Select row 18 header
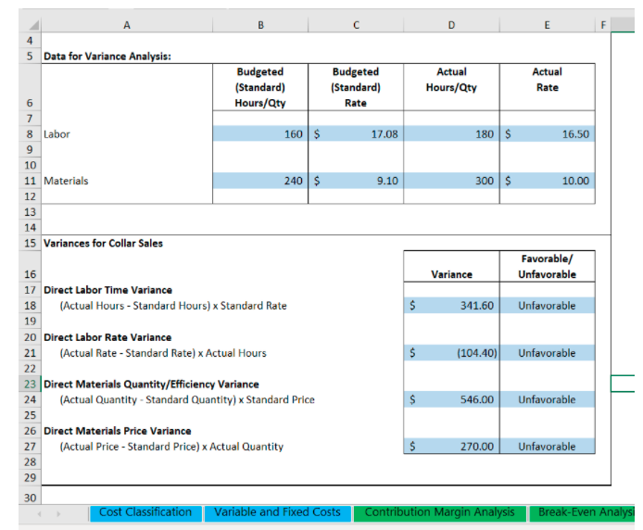 30,306
